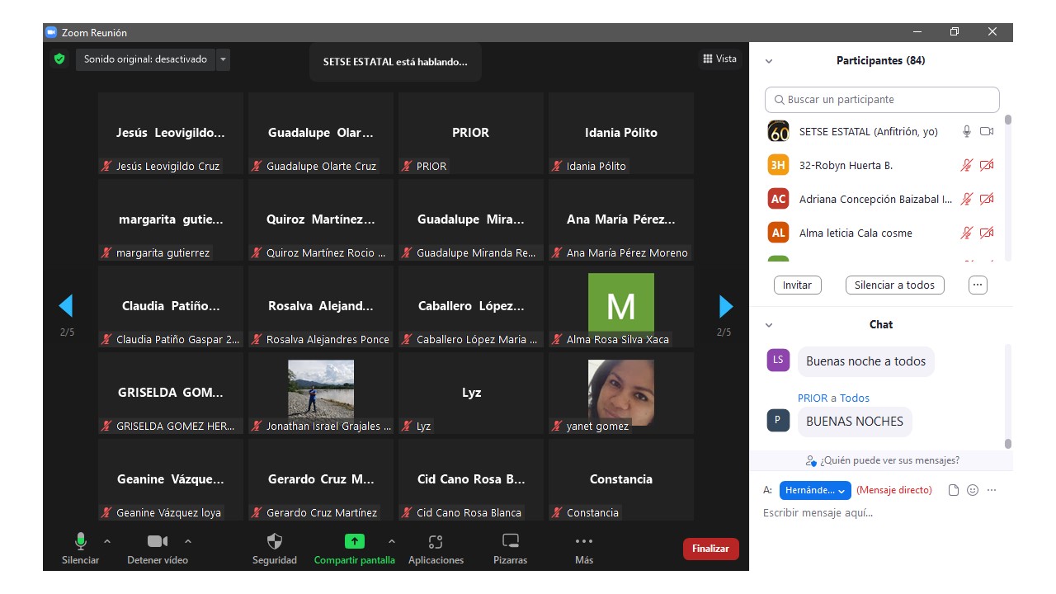Click the Buscar un participante search field
The image size is (1056, 594).
(x=882, y=100)
